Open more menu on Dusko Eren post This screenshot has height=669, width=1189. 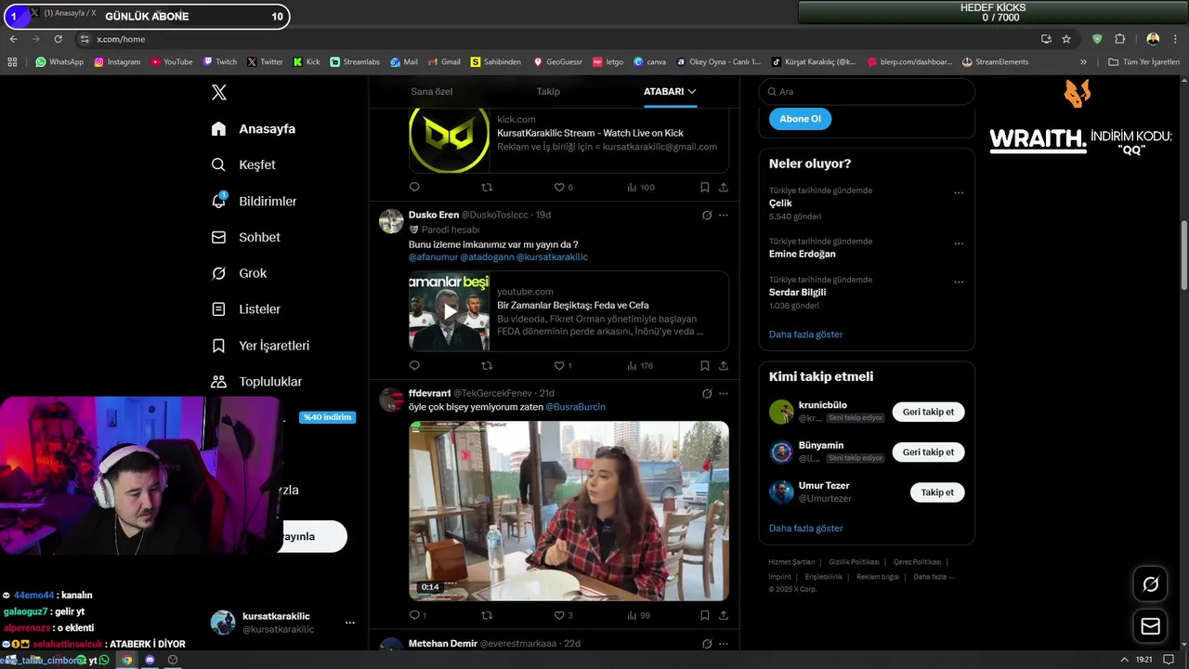tap(724, 215)
